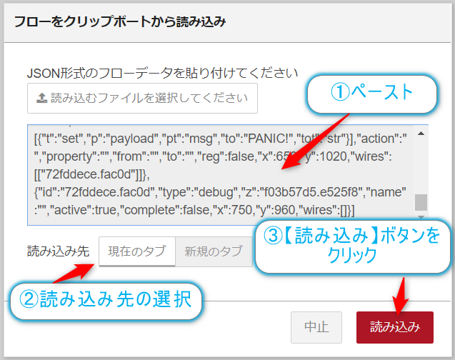The width and height of the screenshot is (455, 360).
Task: Click the text area scrollbar up arrow
Action: tap(421, 134)
